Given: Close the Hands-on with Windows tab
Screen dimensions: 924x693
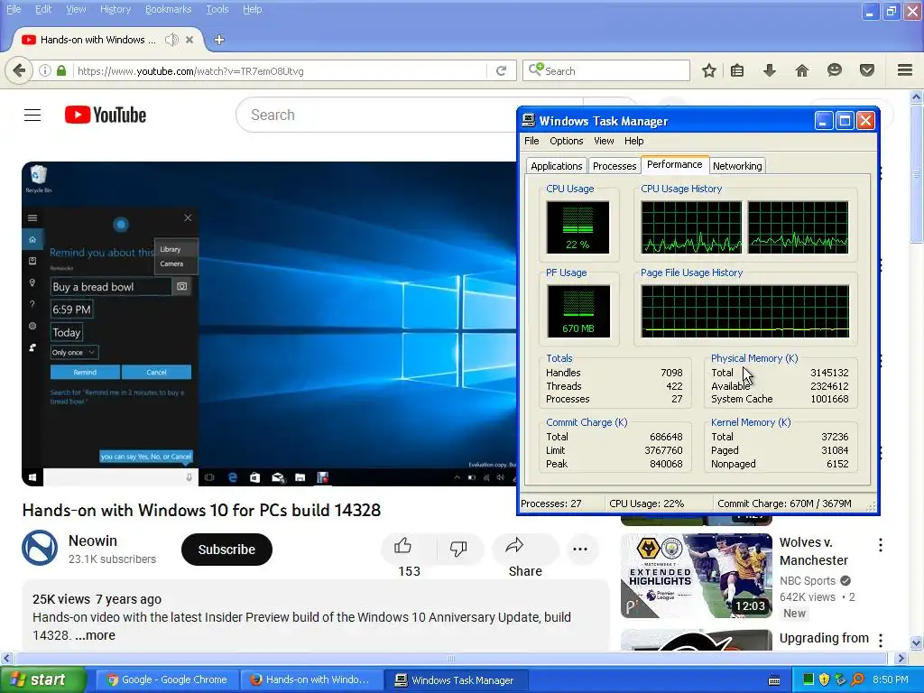Looking at the screenshot, I should tap(189, 40).
